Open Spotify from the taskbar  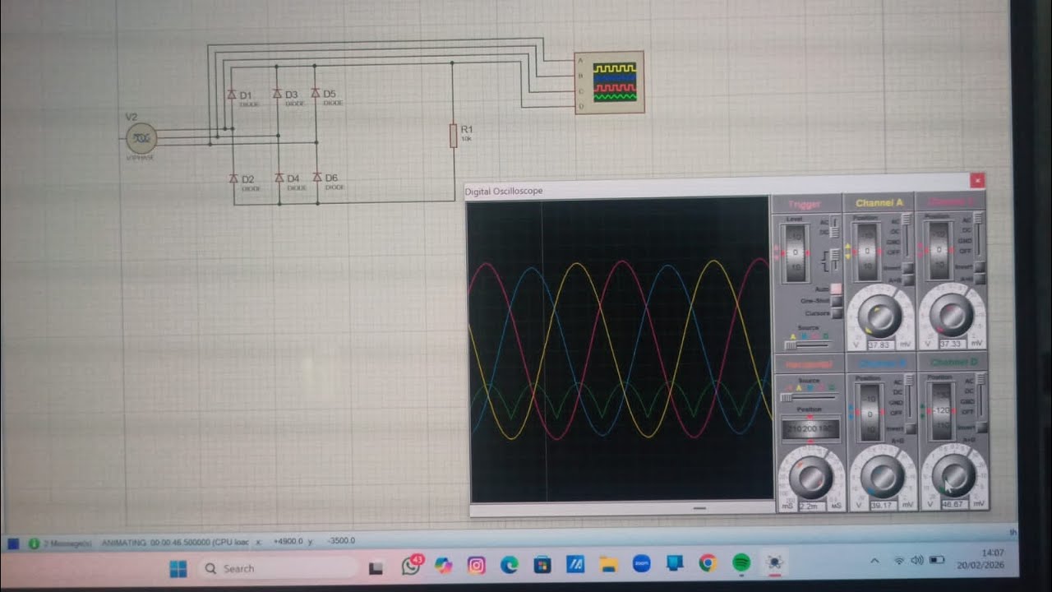tap(741, 562)
